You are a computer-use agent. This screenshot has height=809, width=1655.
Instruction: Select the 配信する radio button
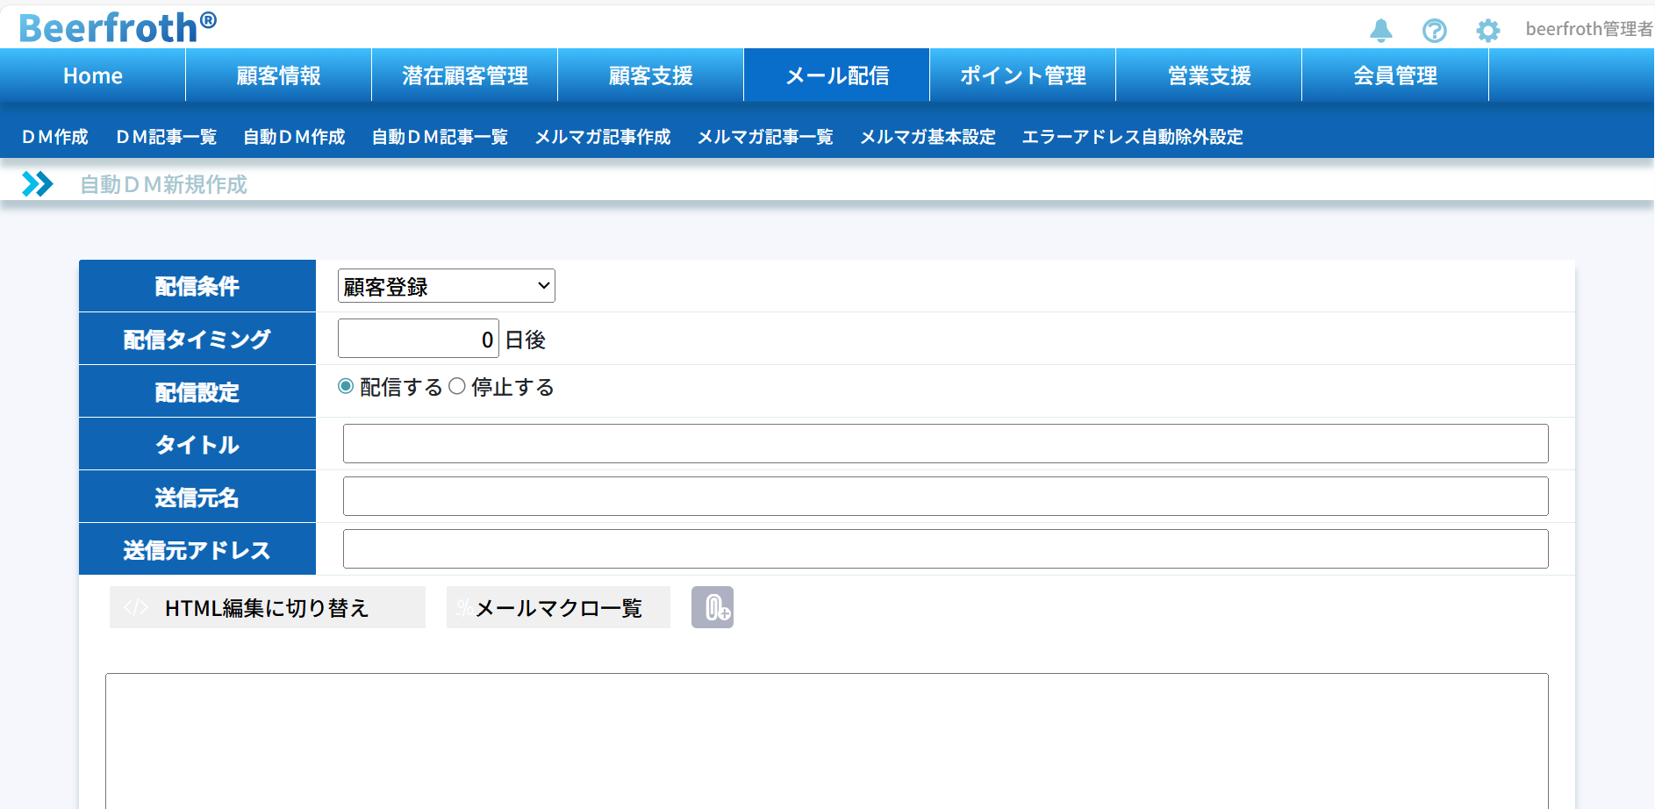(346, 387)
